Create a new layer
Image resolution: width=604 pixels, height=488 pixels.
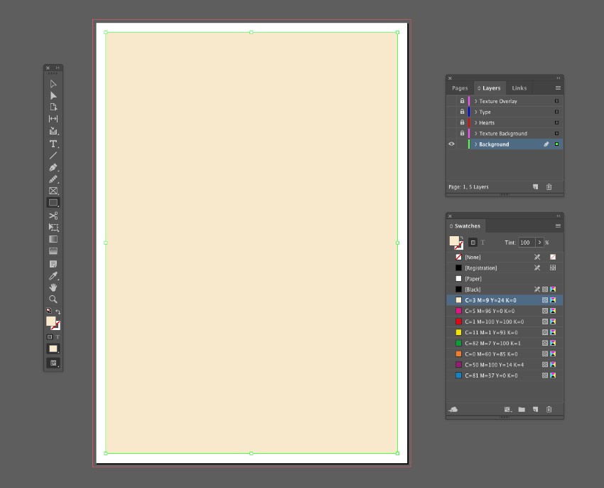[x=536, y=186]
